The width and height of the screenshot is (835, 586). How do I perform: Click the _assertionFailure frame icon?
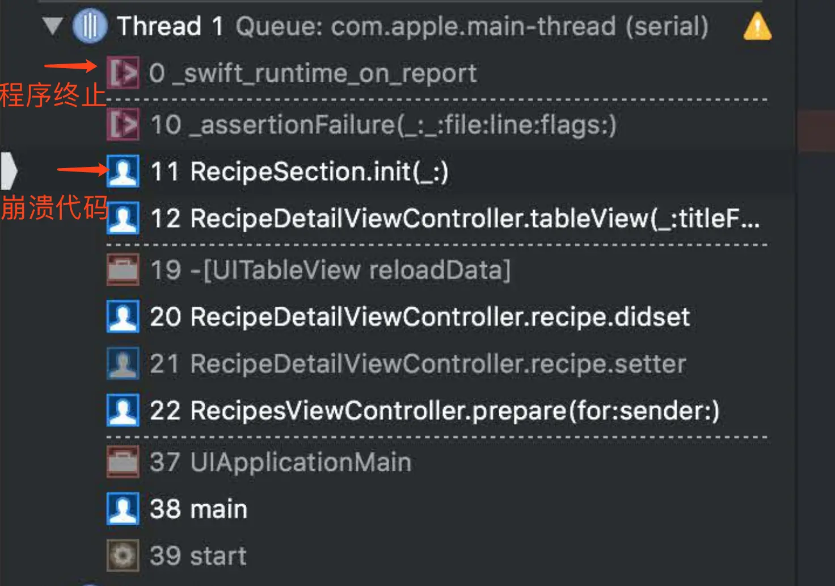(x=123, y=124)
